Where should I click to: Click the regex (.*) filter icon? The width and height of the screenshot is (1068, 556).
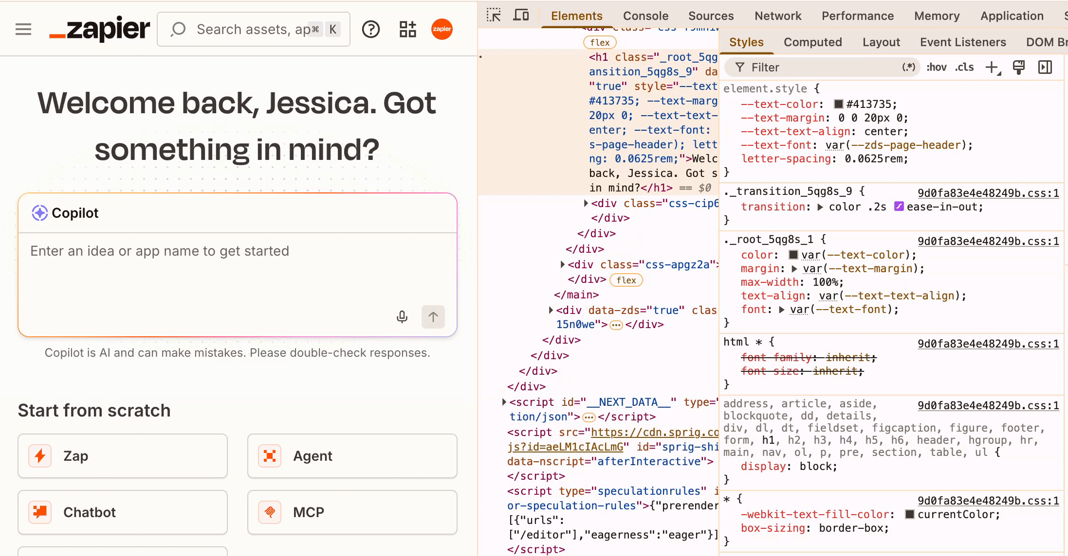(908, 67)
